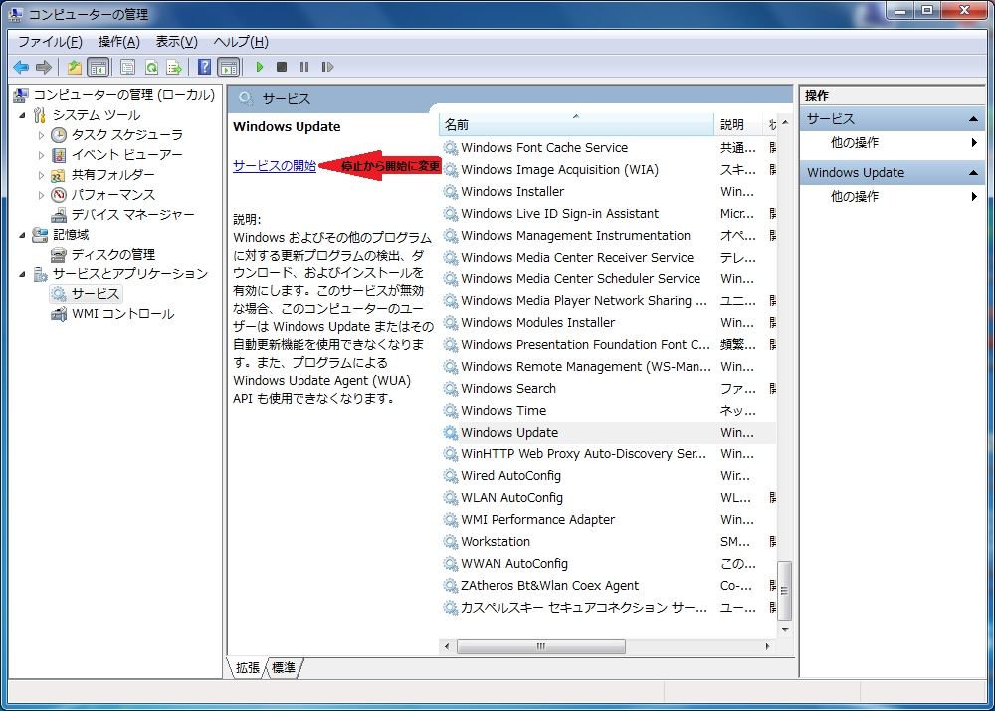Click the デバイス マネージャー icon

click(59, 215)
